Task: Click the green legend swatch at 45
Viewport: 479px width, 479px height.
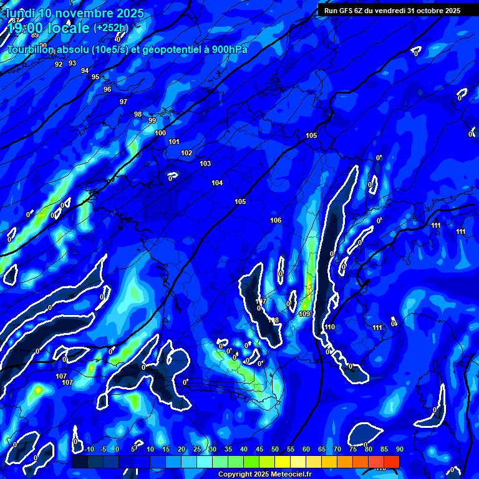Action: tap(251, 462)
